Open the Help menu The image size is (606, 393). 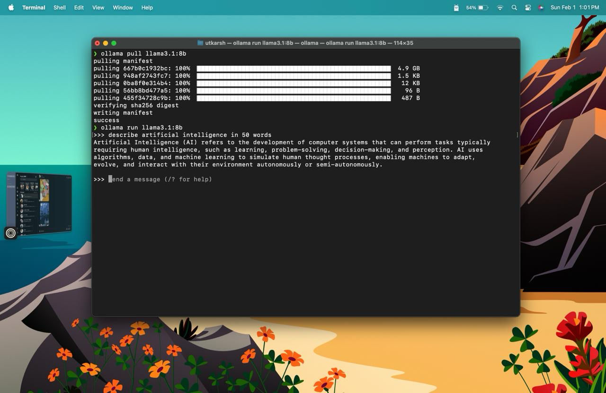click(x=147, y=8)
